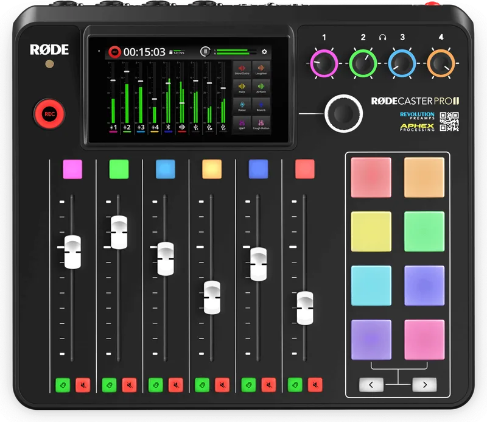Viewport: 487px width, 422px height.
Task: Tap the sound pads waveform channel icon
Action: (182, 127)
